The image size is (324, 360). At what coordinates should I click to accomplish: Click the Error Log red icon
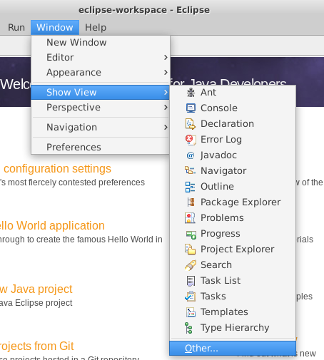click(x=191, y=140)
